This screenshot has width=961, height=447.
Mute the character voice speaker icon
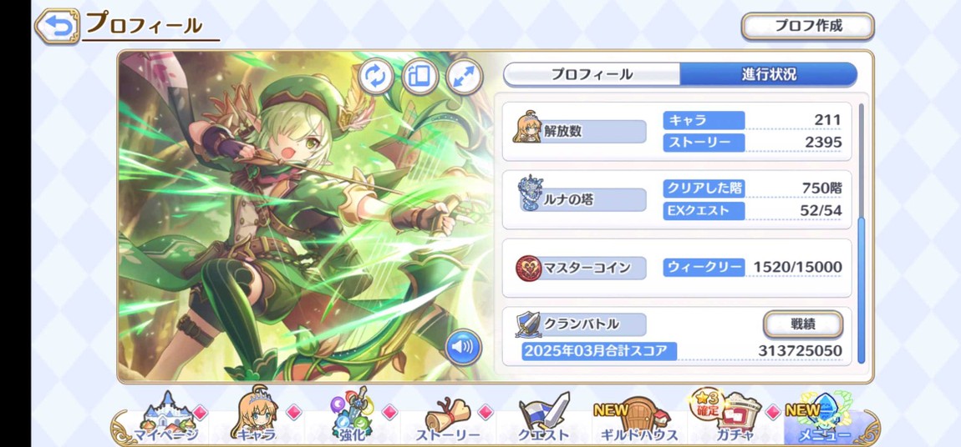pyautogui.click(x=463, y=347)
